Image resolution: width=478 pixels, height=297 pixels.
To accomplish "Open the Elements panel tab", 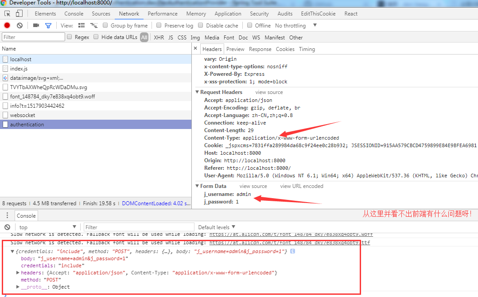I will coord(46,14).
